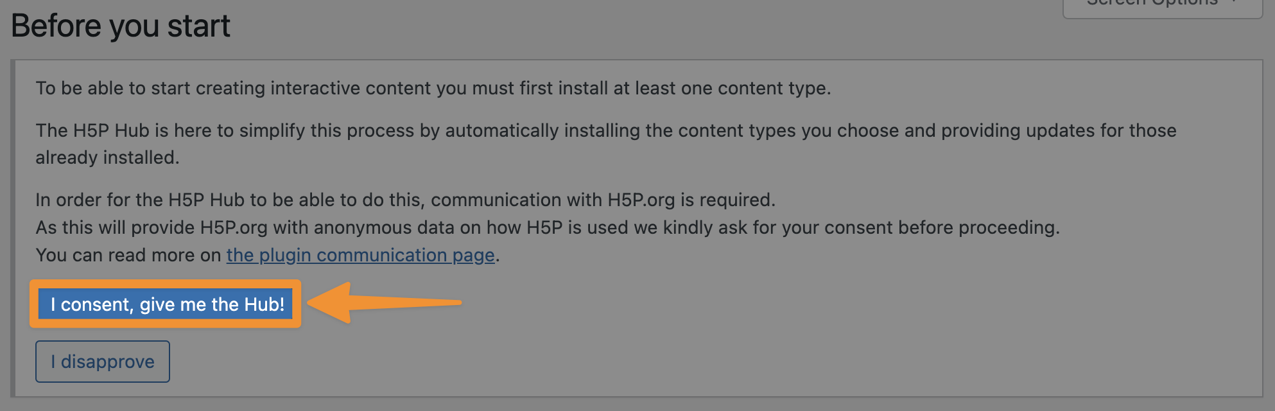The width and height of the screenshot is (1275, 411).
Task: Click 'providing updates for those' phrase
Action: pos(1058,130)
